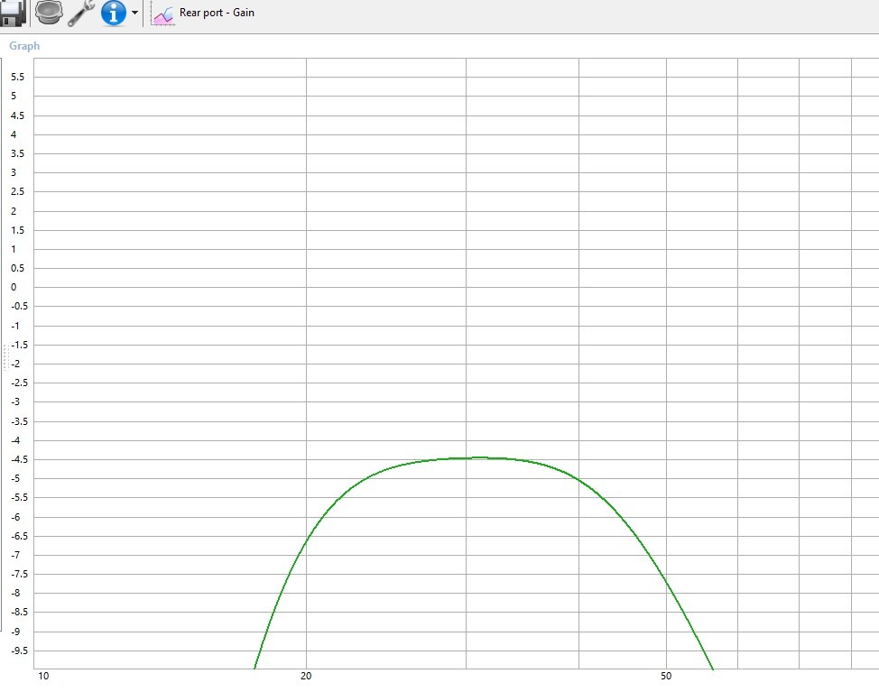Image resolution: width=879 pixels, height=692 pixels.
Task: Click the '-7' y-axis label
Action: (x=15, y=555)
